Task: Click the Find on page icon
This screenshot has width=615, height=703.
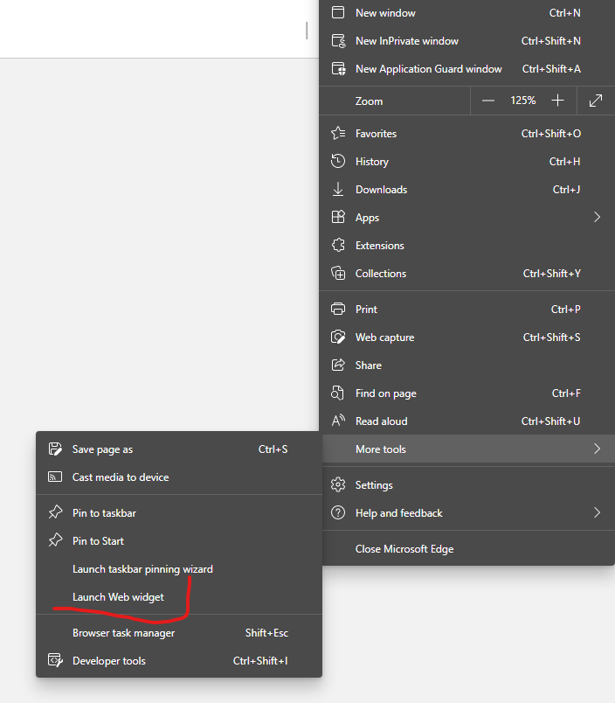Action: [x=337, y=393]
